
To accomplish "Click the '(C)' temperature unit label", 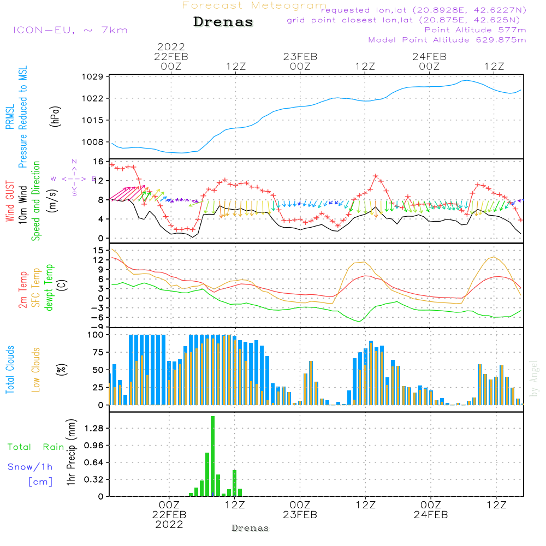I will 62,285.
